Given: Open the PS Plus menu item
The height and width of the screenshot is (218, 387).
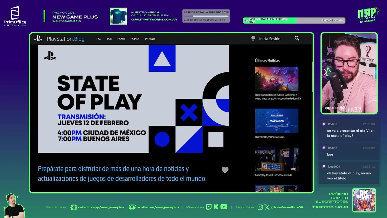Looking at the screenshot, I should [x=135, y=39].
